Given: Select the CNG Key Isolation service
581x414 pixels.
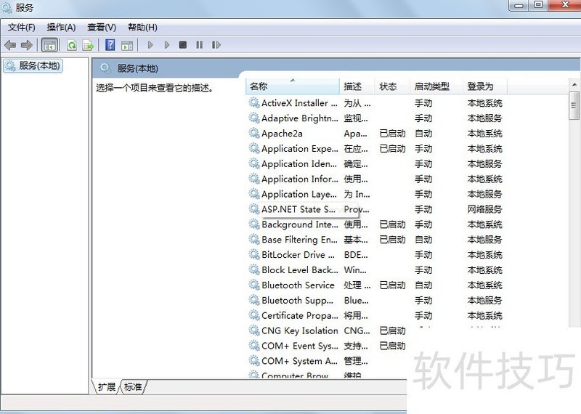Looking at the screenshot, I should tap(326, 330).
